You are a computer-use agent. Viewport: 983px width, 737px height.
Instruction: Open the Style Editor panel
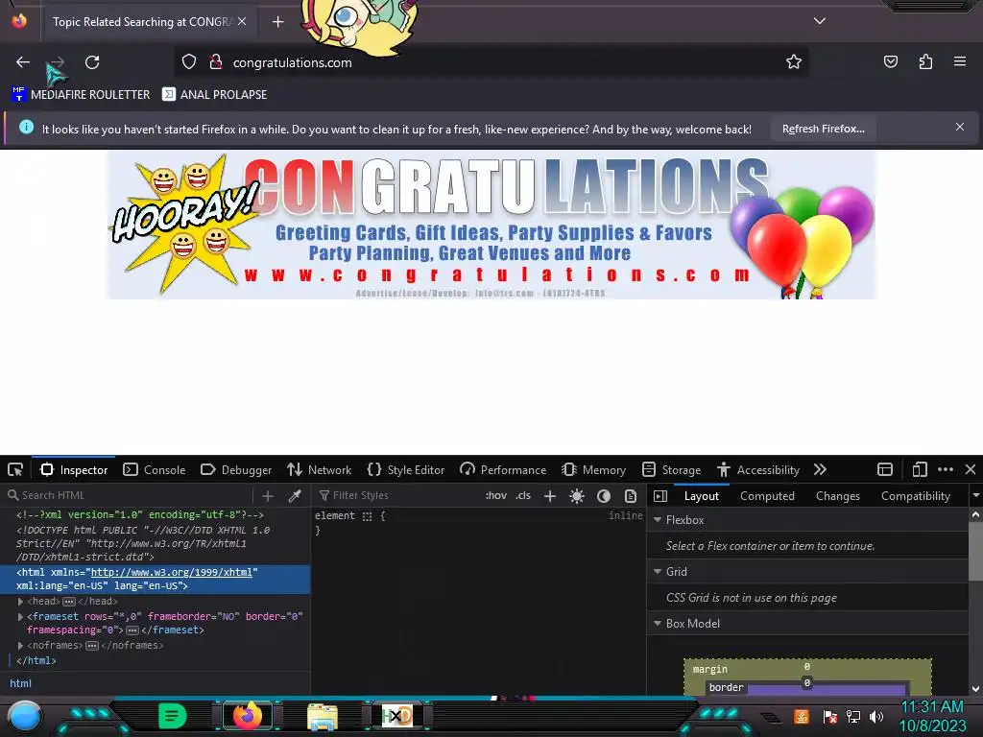pos(406,470)
